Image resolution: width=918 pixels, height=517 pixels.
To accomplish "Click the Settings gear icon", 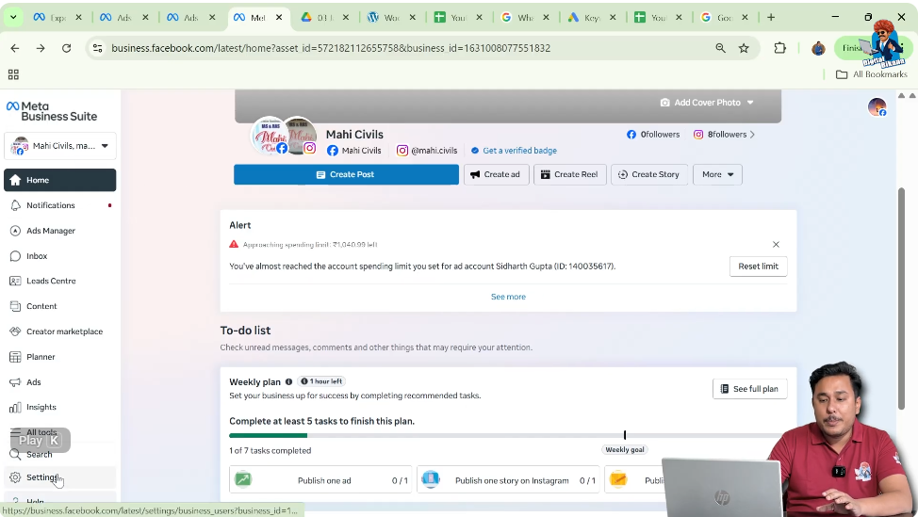I will (15, 477).
